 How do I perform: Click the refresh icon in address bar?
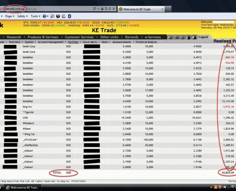110,9
